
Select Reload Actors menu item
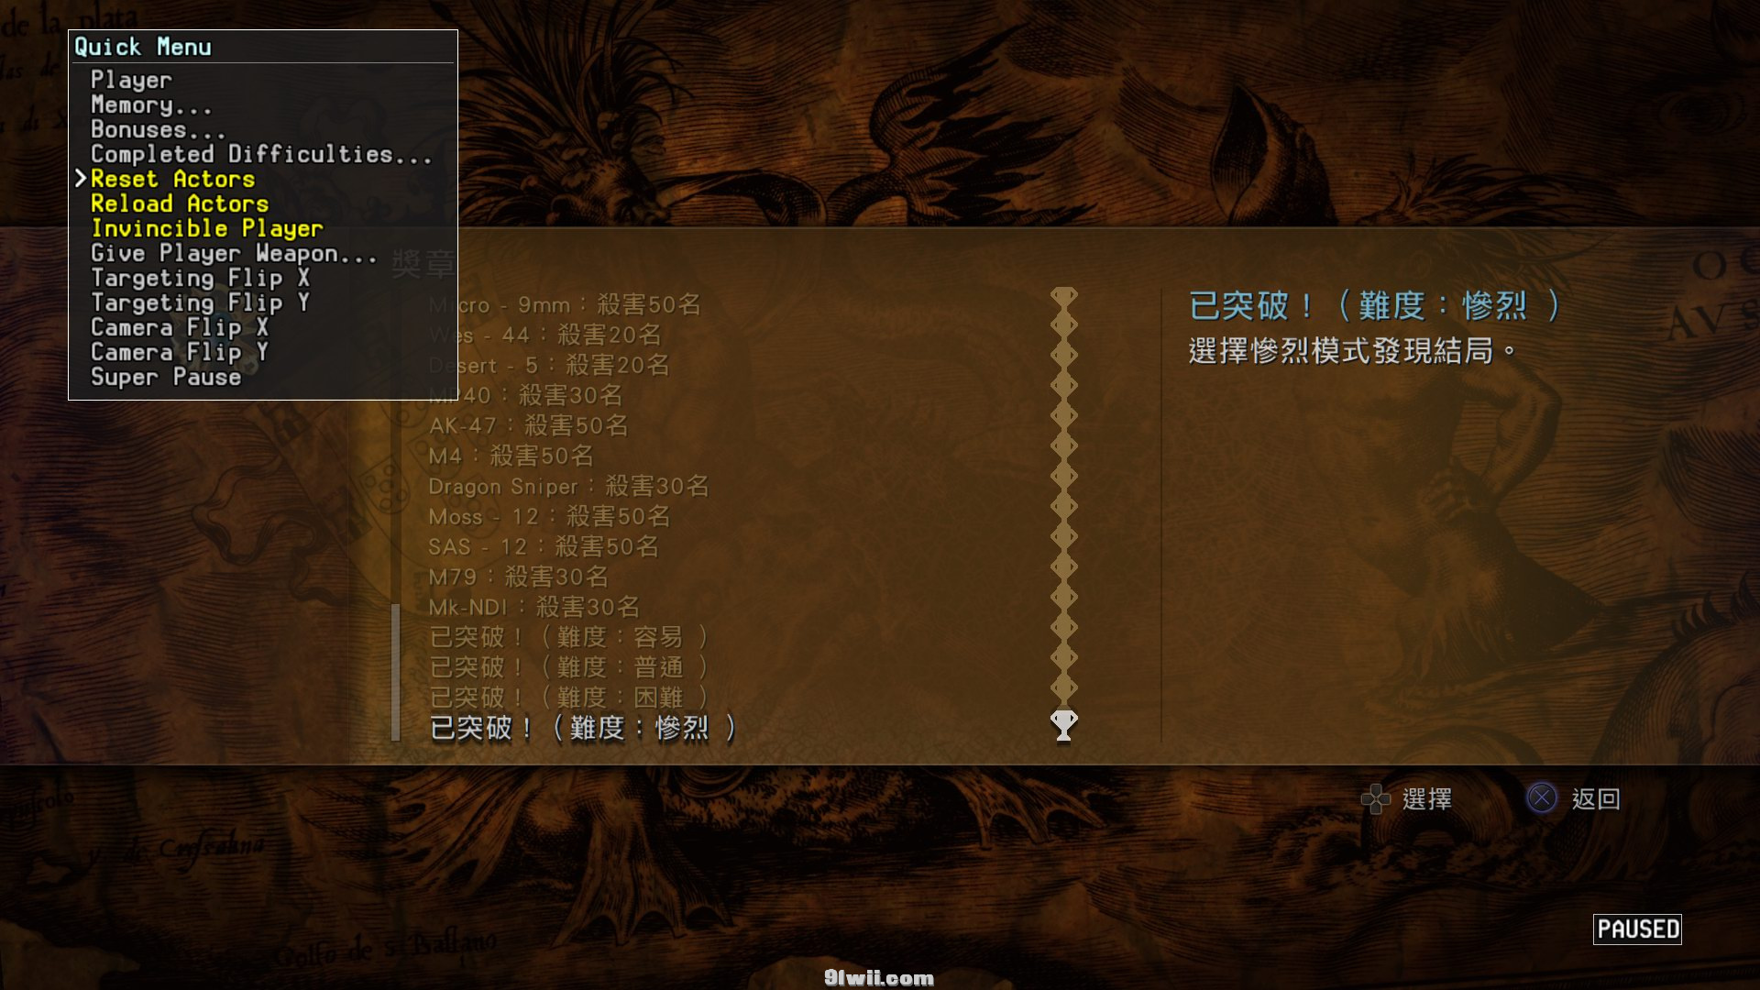tap(181, 203)
